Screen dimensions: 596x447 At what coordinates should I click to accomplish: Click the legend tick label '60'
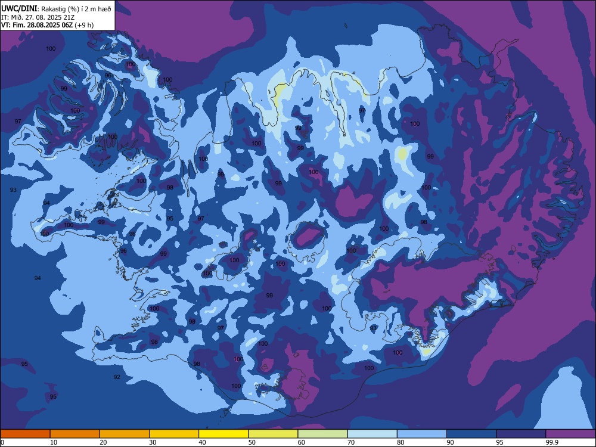(x=302, y=442)
